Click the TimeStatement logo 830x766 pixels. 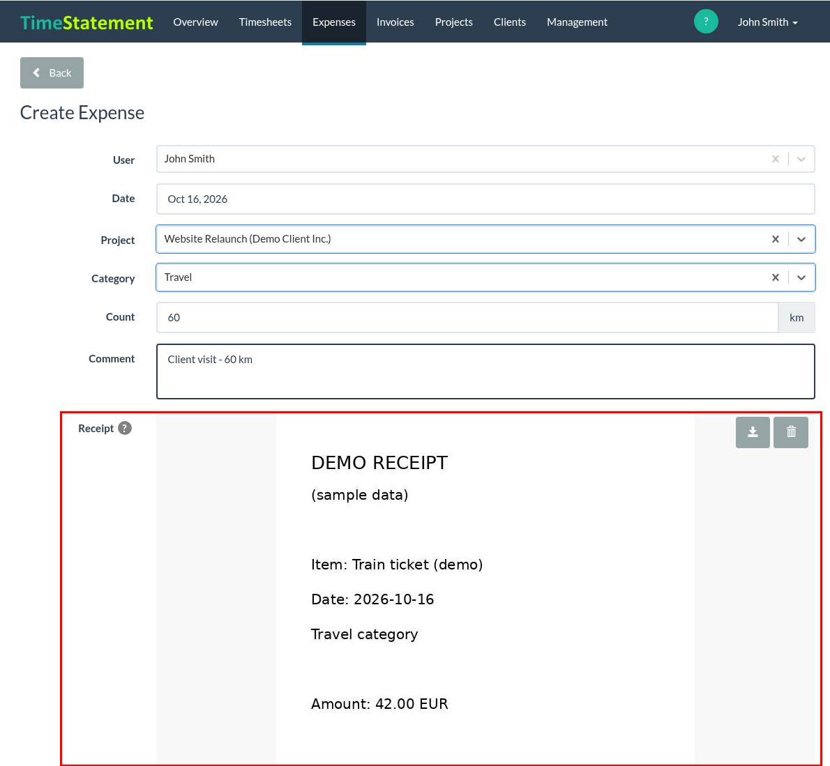86,22
